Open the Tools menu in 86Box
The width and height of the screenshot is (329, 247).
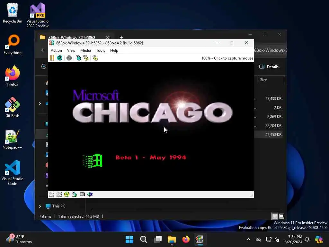click(101, 50)
